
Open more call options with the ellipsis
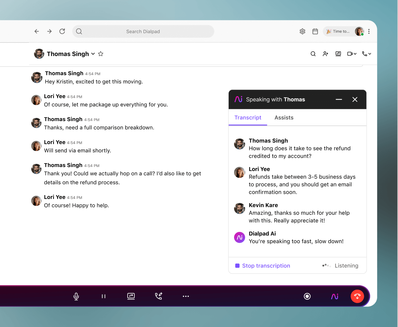click(x=186, y=296)
